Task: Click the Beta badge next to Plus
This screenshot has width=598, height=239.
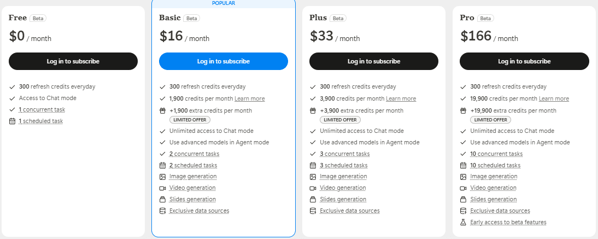Action: tap(338, 18)
